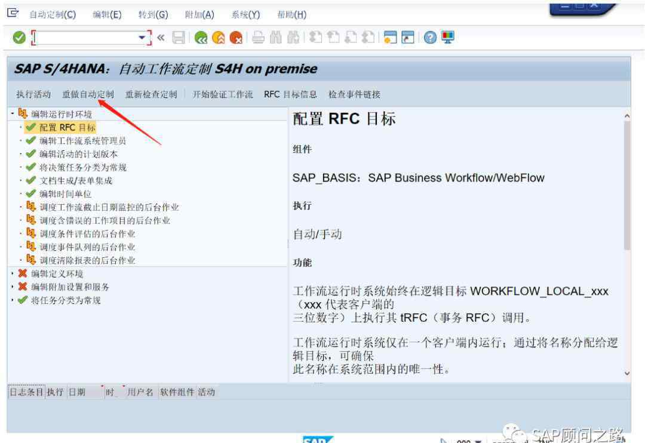Click the 检查事件链接 button

pyautogui.click(x=354, y=94)
